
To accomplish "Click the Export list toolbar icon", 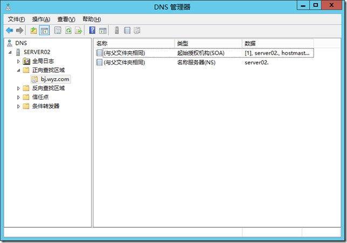I will coord(79,30).
